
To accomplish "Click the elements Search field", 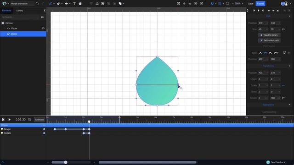I will coord(20,17).
